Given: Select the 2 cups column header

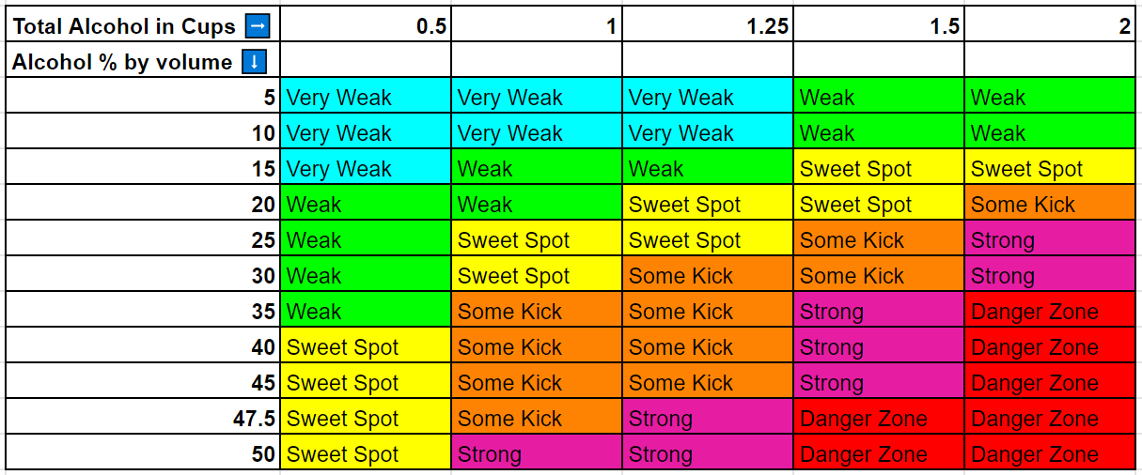Looking at the screenshot, I should click(1050, 26).
